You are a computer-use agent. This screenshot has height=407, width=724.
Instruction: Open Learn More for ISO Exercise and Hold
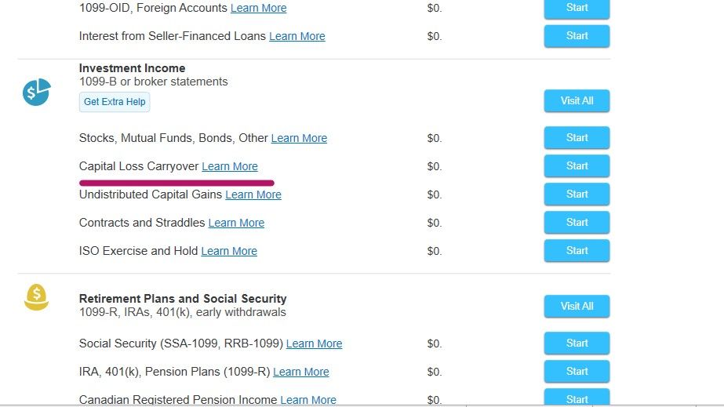point(229,251)
